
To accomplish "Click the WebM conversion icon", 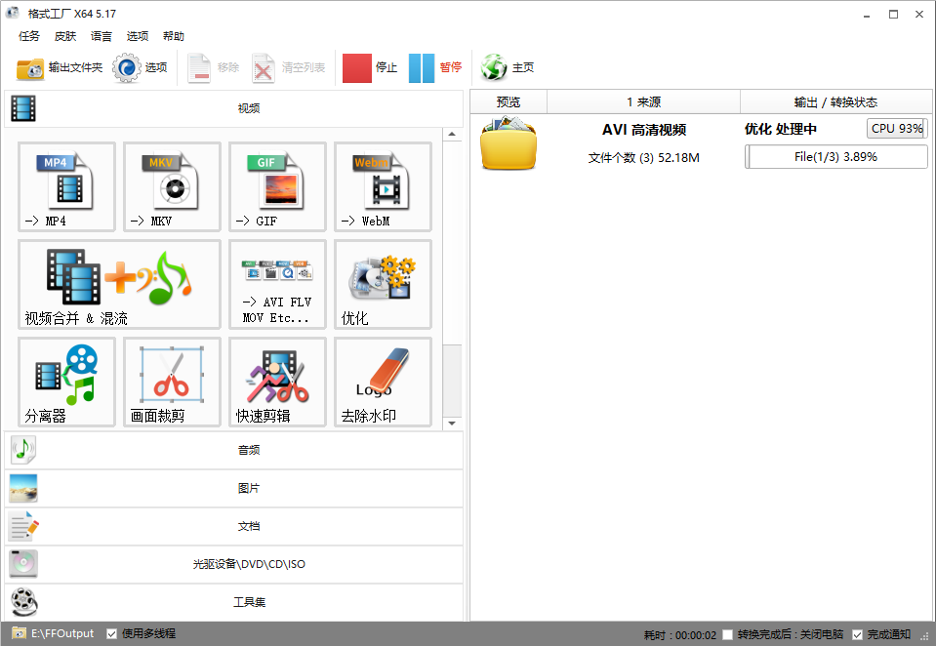I will [x=383, y=186].
